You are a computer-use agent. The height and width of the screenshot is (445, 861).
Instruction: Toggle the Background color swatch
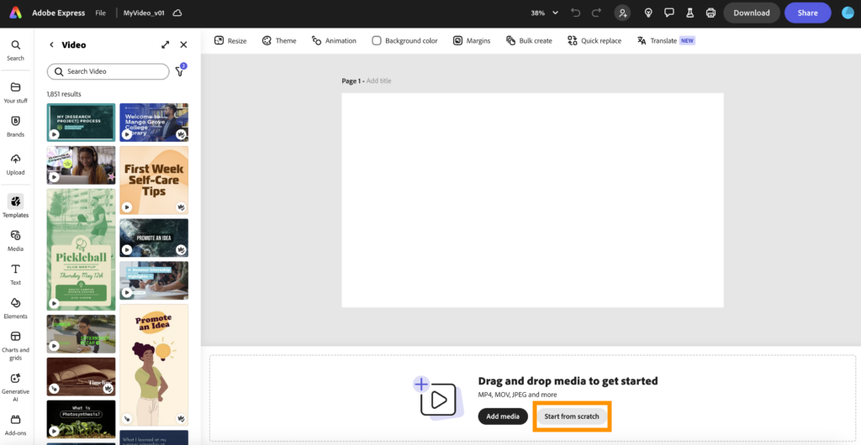pos(377,40)
